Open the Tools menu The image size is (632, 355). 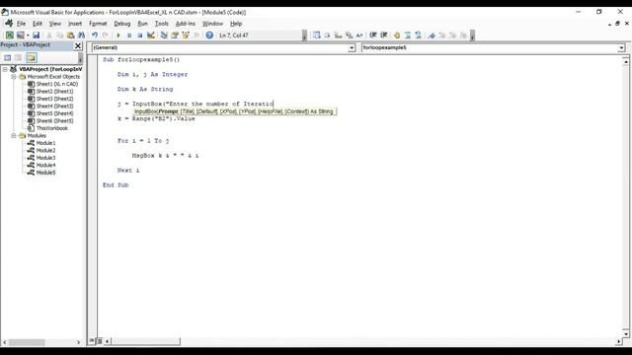(162, 24)
